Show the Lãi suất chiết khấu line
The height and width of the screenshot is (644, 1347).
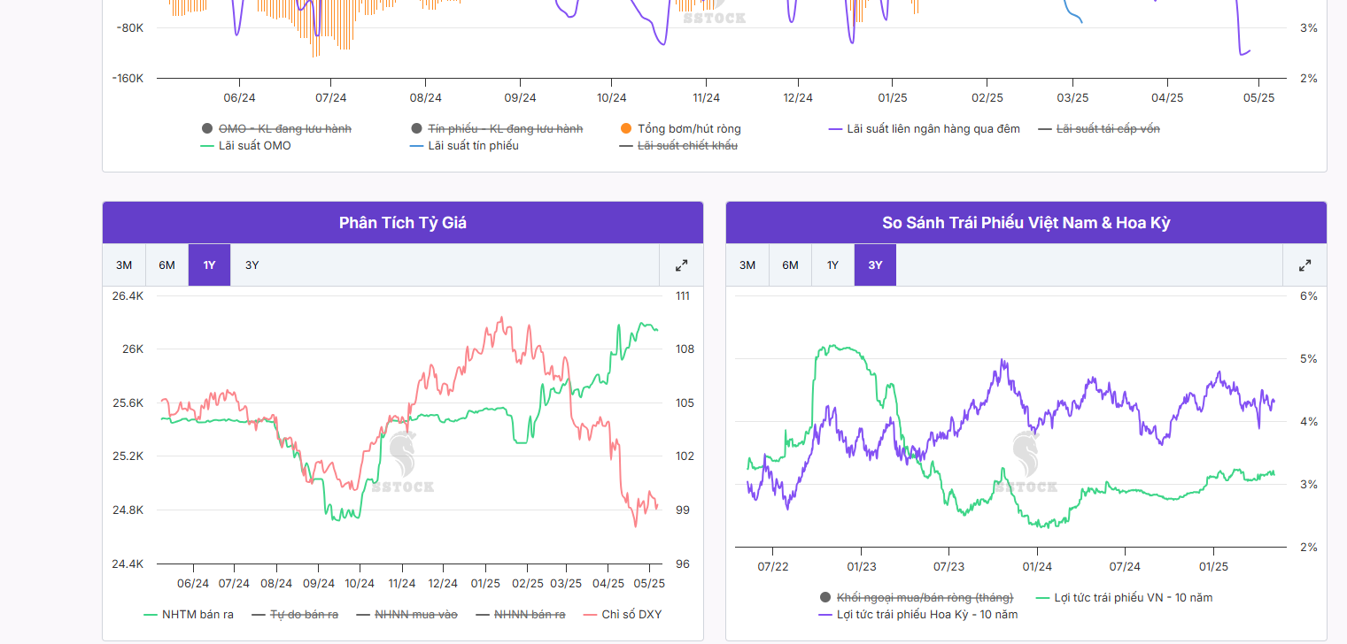pos(687,146)
